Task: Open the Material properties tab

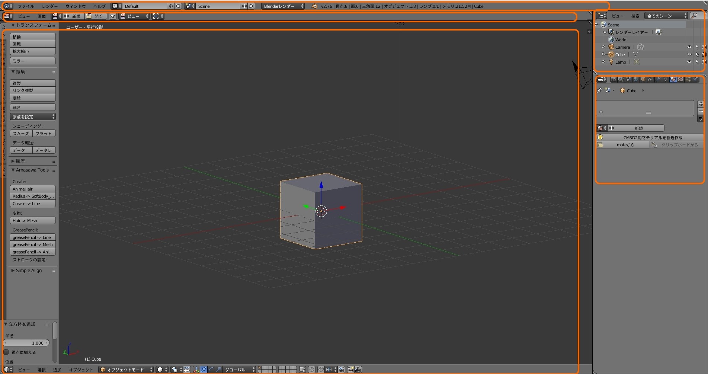Action: click(x=673, y=79)
